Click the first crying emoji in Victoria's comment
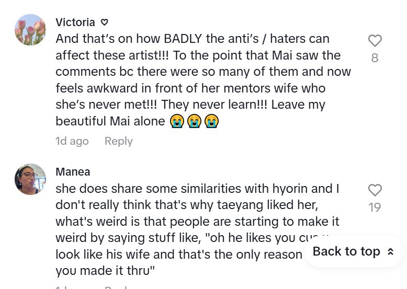The width and height of the screenshot is (407, 289). click(x=177, y=121)
